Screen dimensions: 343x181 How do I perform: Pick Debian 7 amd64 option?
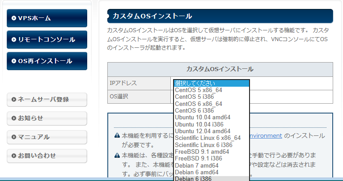coord(212,165)
